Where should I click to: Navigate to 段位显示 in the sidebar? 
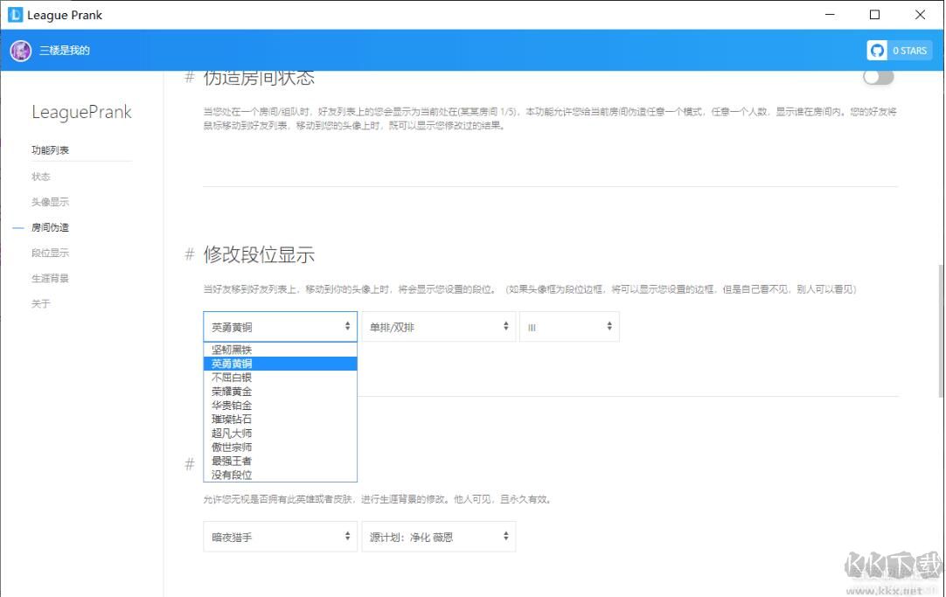click(x=50, y=253)
